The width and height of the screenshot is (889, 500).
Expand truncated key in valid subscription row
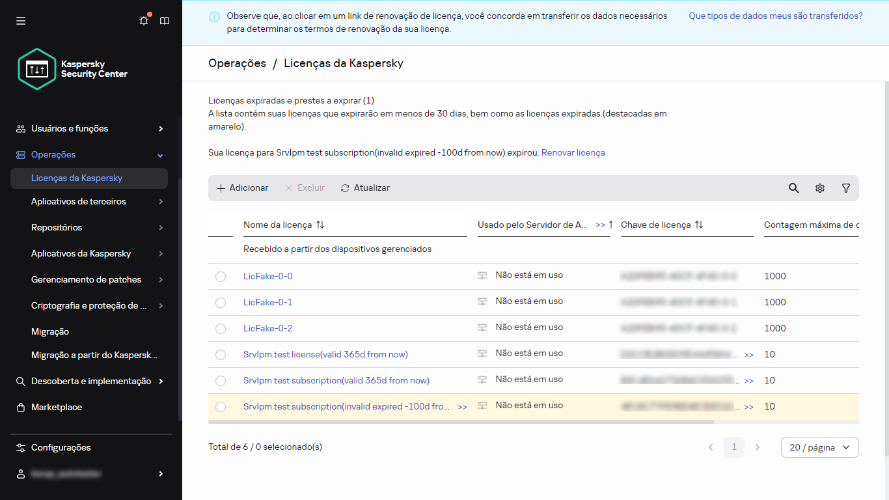coord(749,381)
